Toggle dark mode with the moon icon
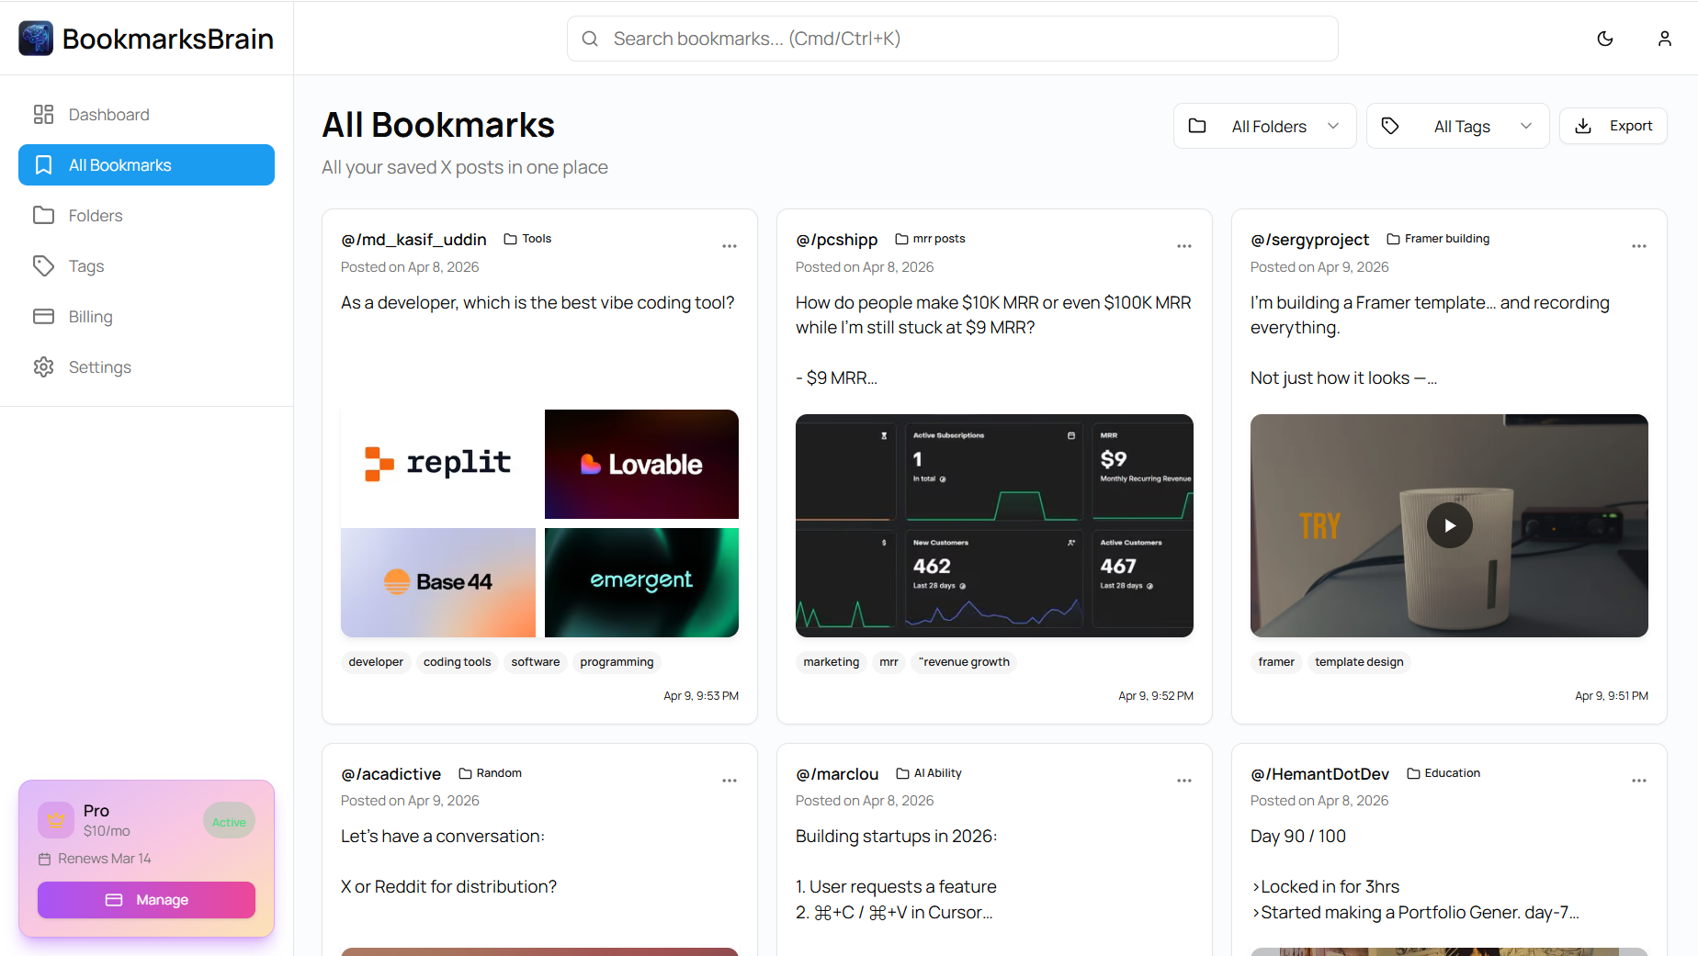 coord(1605,39)
